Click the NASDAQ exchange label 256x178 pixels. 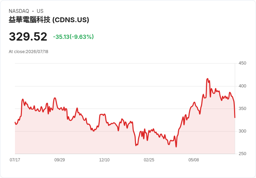click(19, 11)
